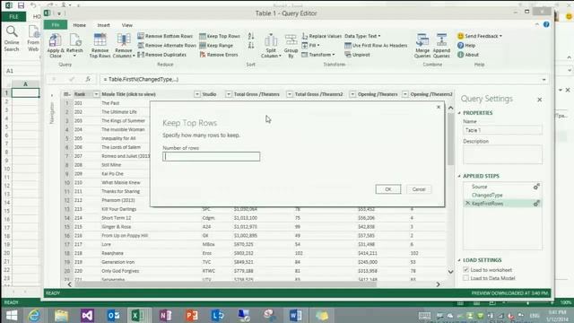Image resolution: width=574 pixels, height=323 pixels.
Task: Open Outlook from taskbar
Action: [x=114, y=315]
